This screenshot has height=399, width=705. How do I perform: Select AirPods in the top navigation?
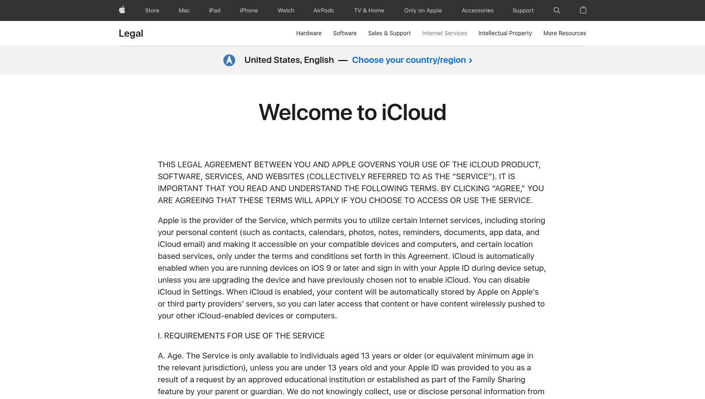(323, 10)
